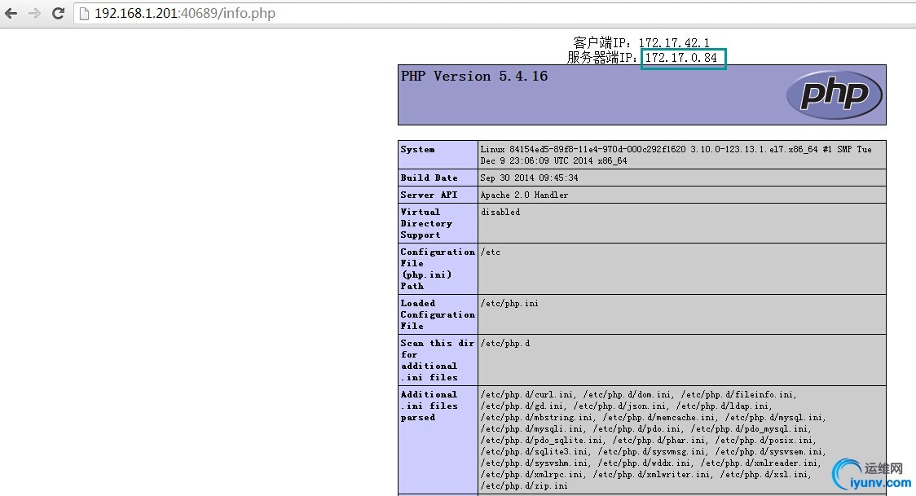Focus the address bar showing 192.168.1.201:40689/info.php
The width and height of the screenshot is (916, 496).
point(495,13)
